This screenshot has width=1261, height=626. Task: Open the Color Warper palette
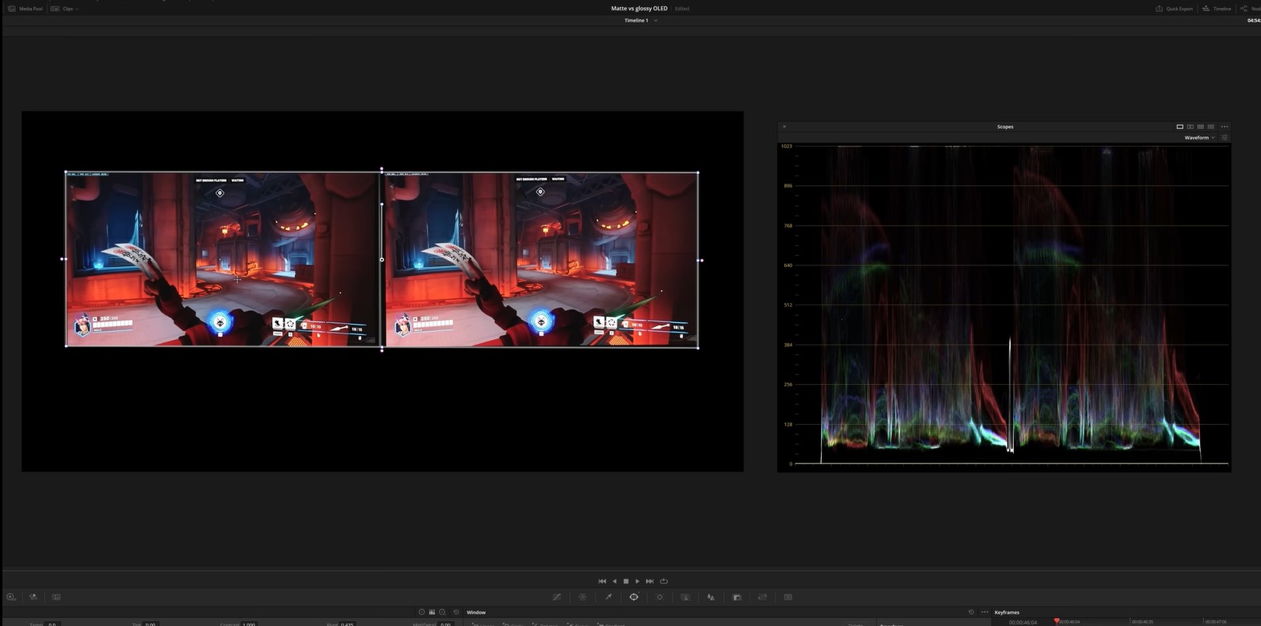[x=583, y=597]
